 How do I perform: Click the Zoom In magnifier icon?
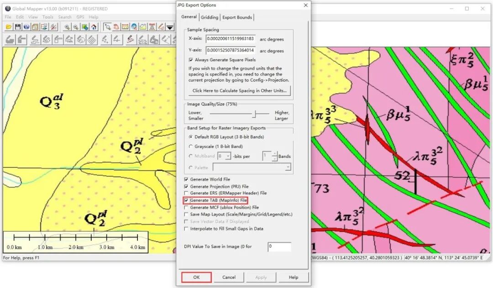[67, 27]
